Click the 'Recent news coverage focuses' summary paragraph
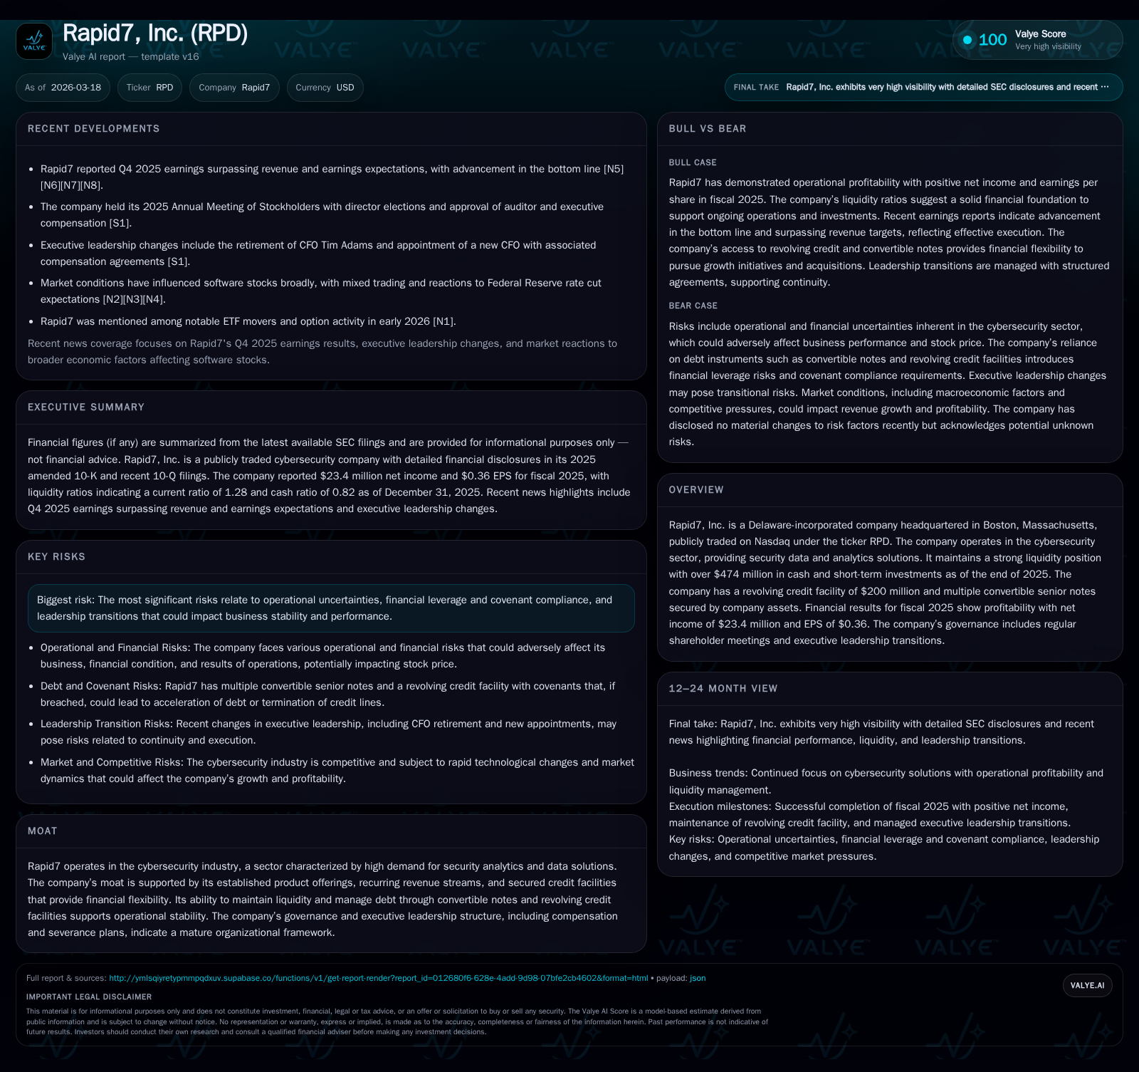This screenshot has height=1072, width=1139. (x=322, y=352)
